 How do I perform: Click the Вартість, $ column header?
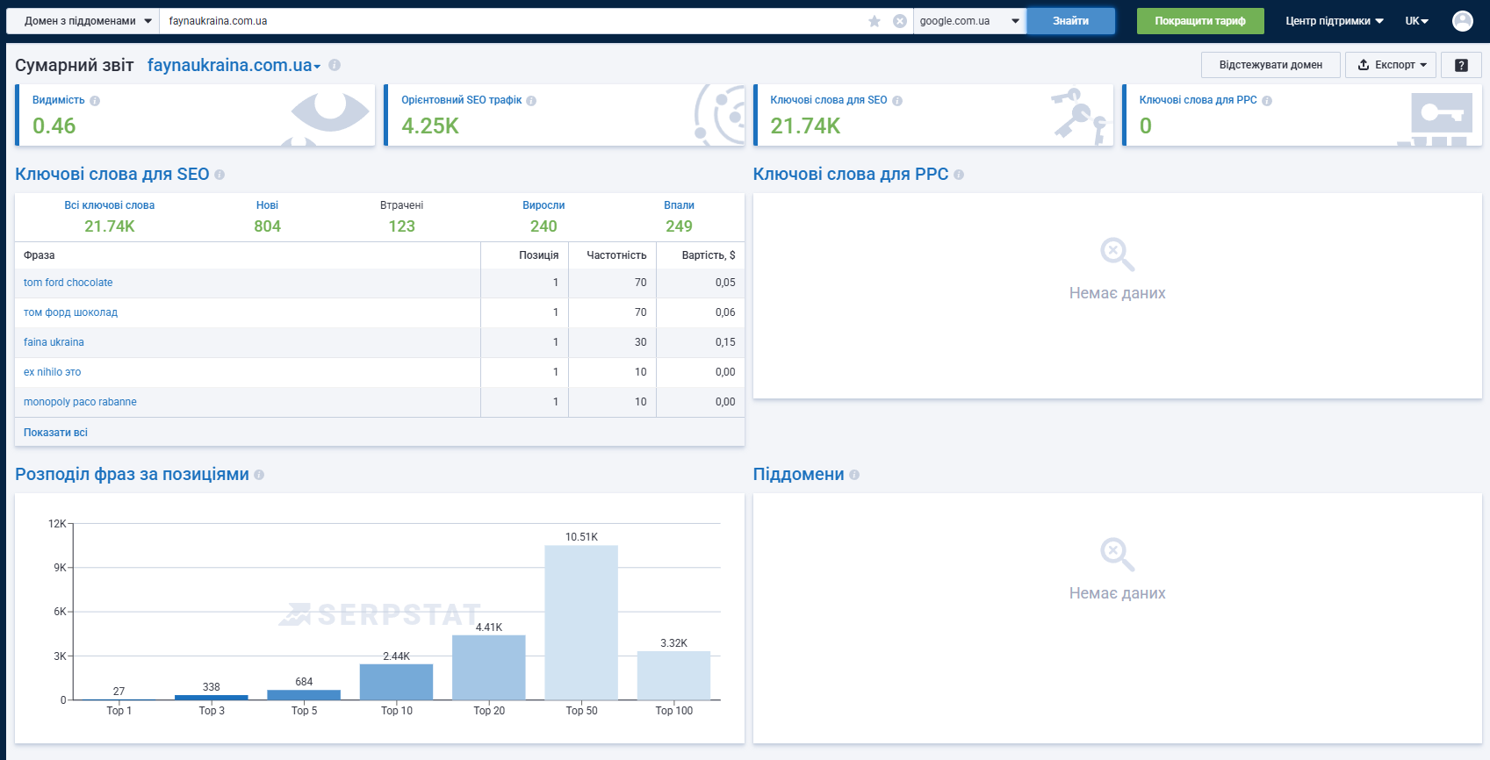[709, 255]
